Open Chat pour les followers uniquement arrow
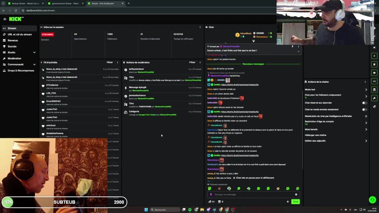379x213 pixels. click(366, 96)
